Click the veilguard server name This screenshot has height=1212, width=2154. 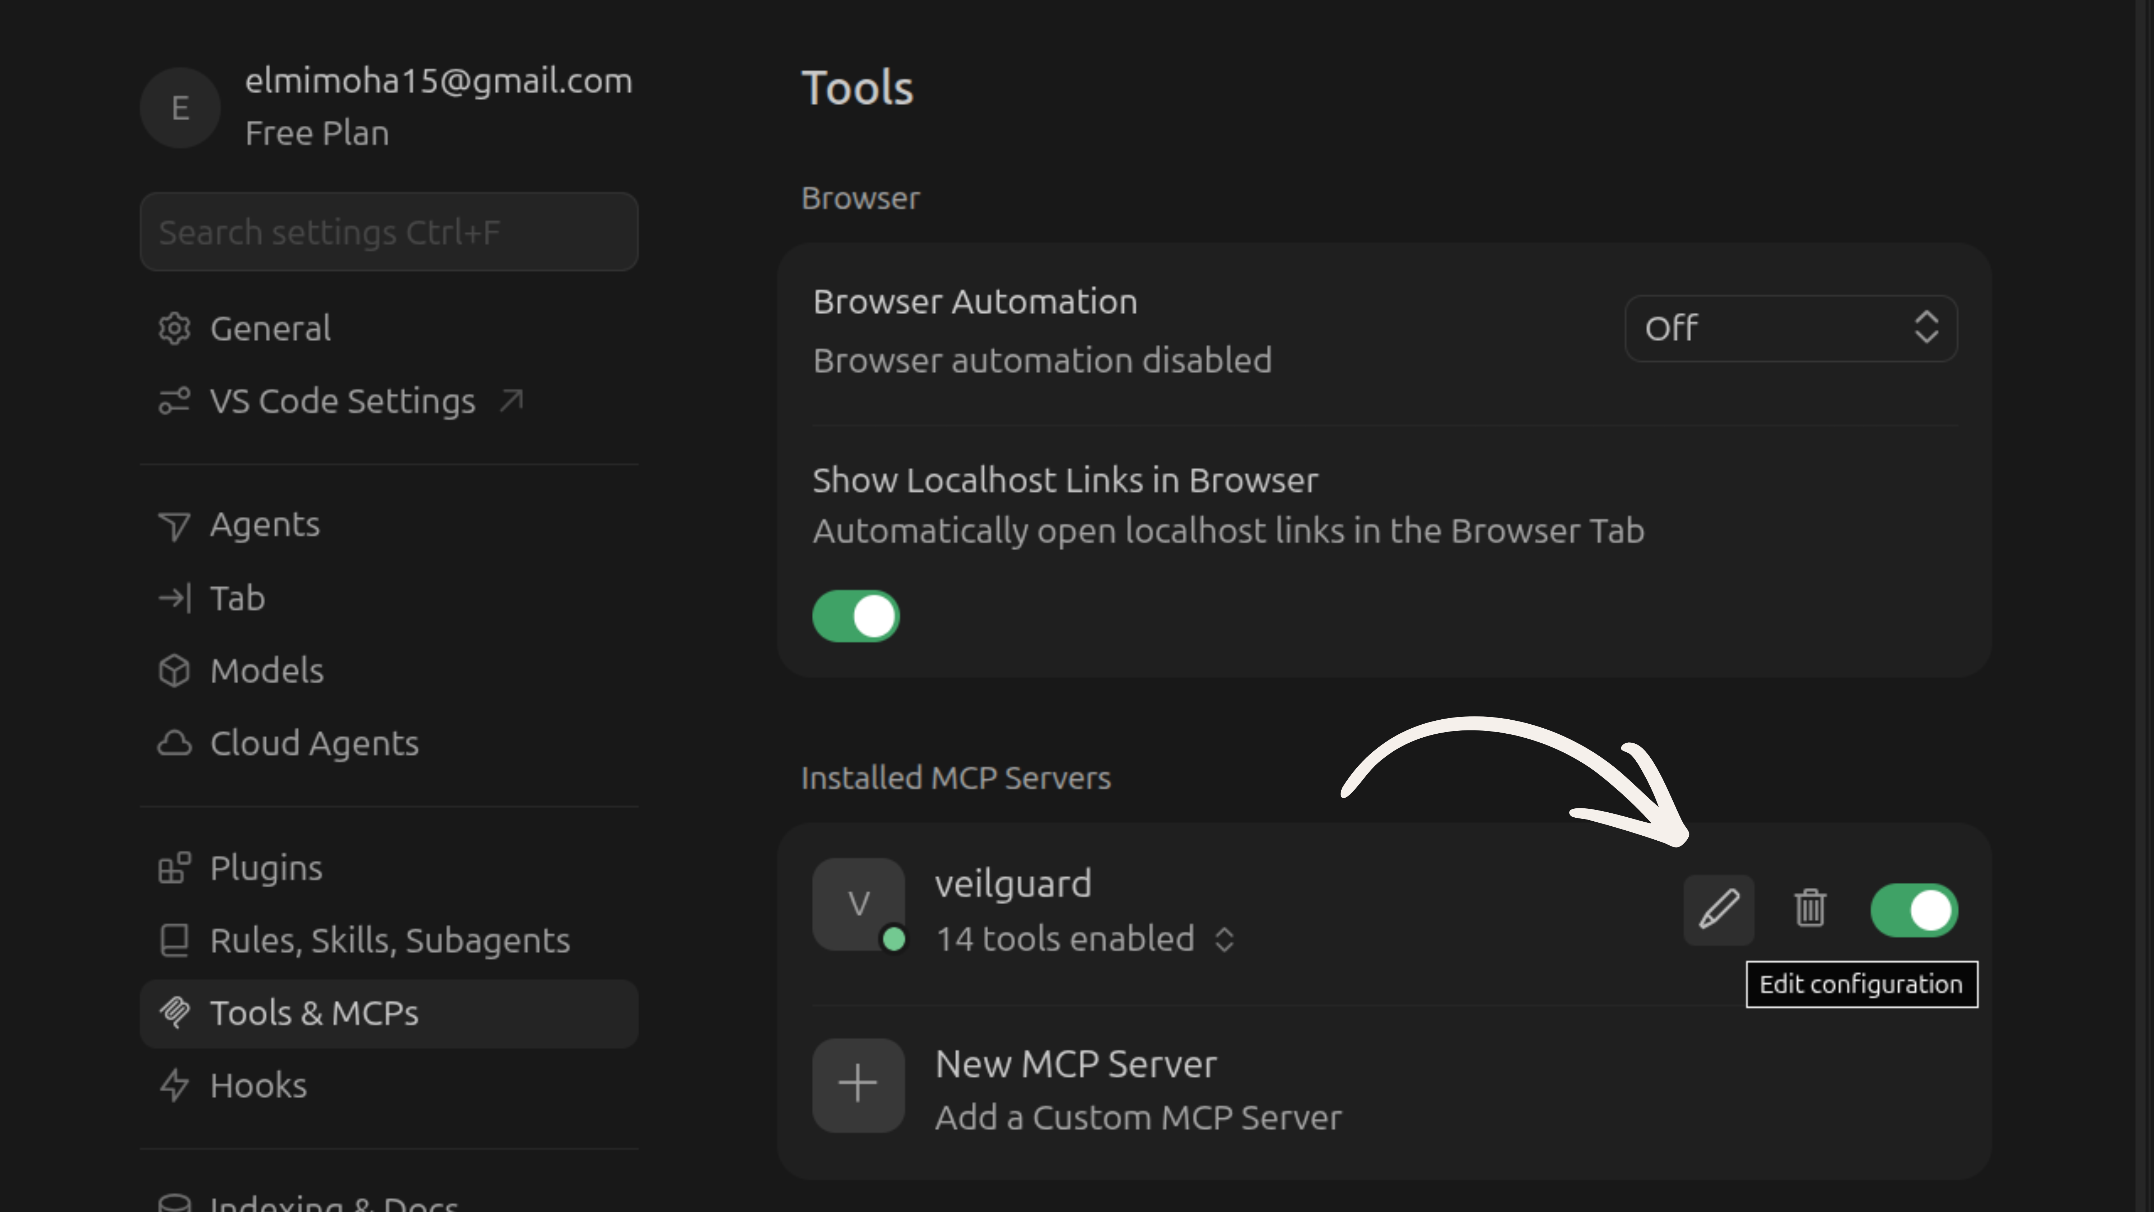pyautogui.click(x=1013, y=885)
